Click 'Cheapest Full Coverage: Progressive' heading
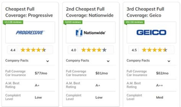The height and width of the screenshot is (107, 181). [29, 12]
